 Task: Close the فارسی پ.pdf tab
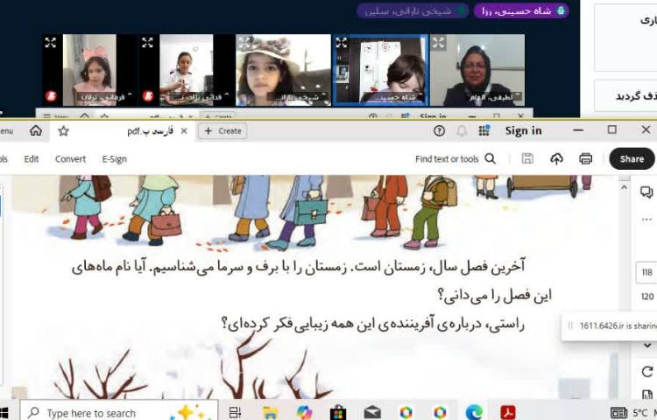(184, 131)
